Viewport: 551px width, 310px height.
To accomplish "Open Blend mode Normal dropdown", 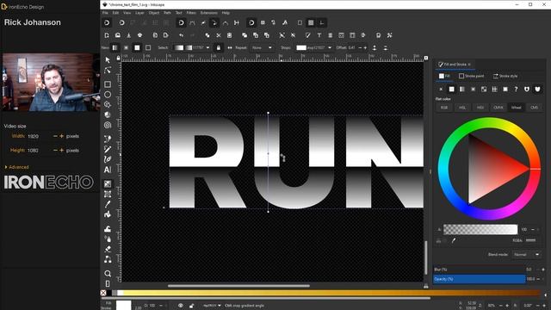I will [526, 255].
